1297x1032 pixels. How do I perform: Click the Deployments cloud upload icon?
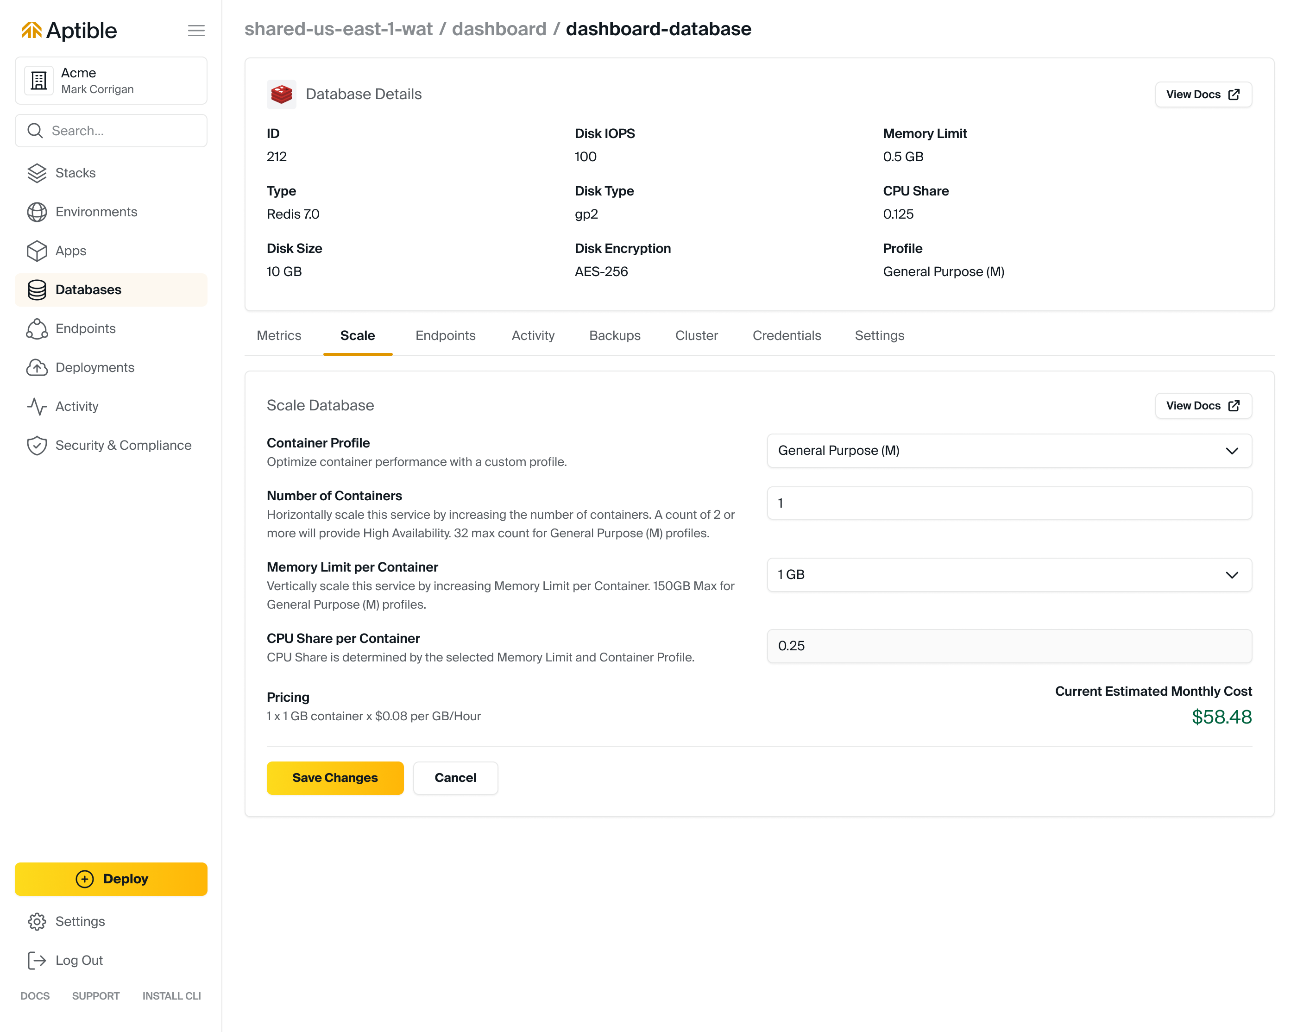tap(37, 367)
